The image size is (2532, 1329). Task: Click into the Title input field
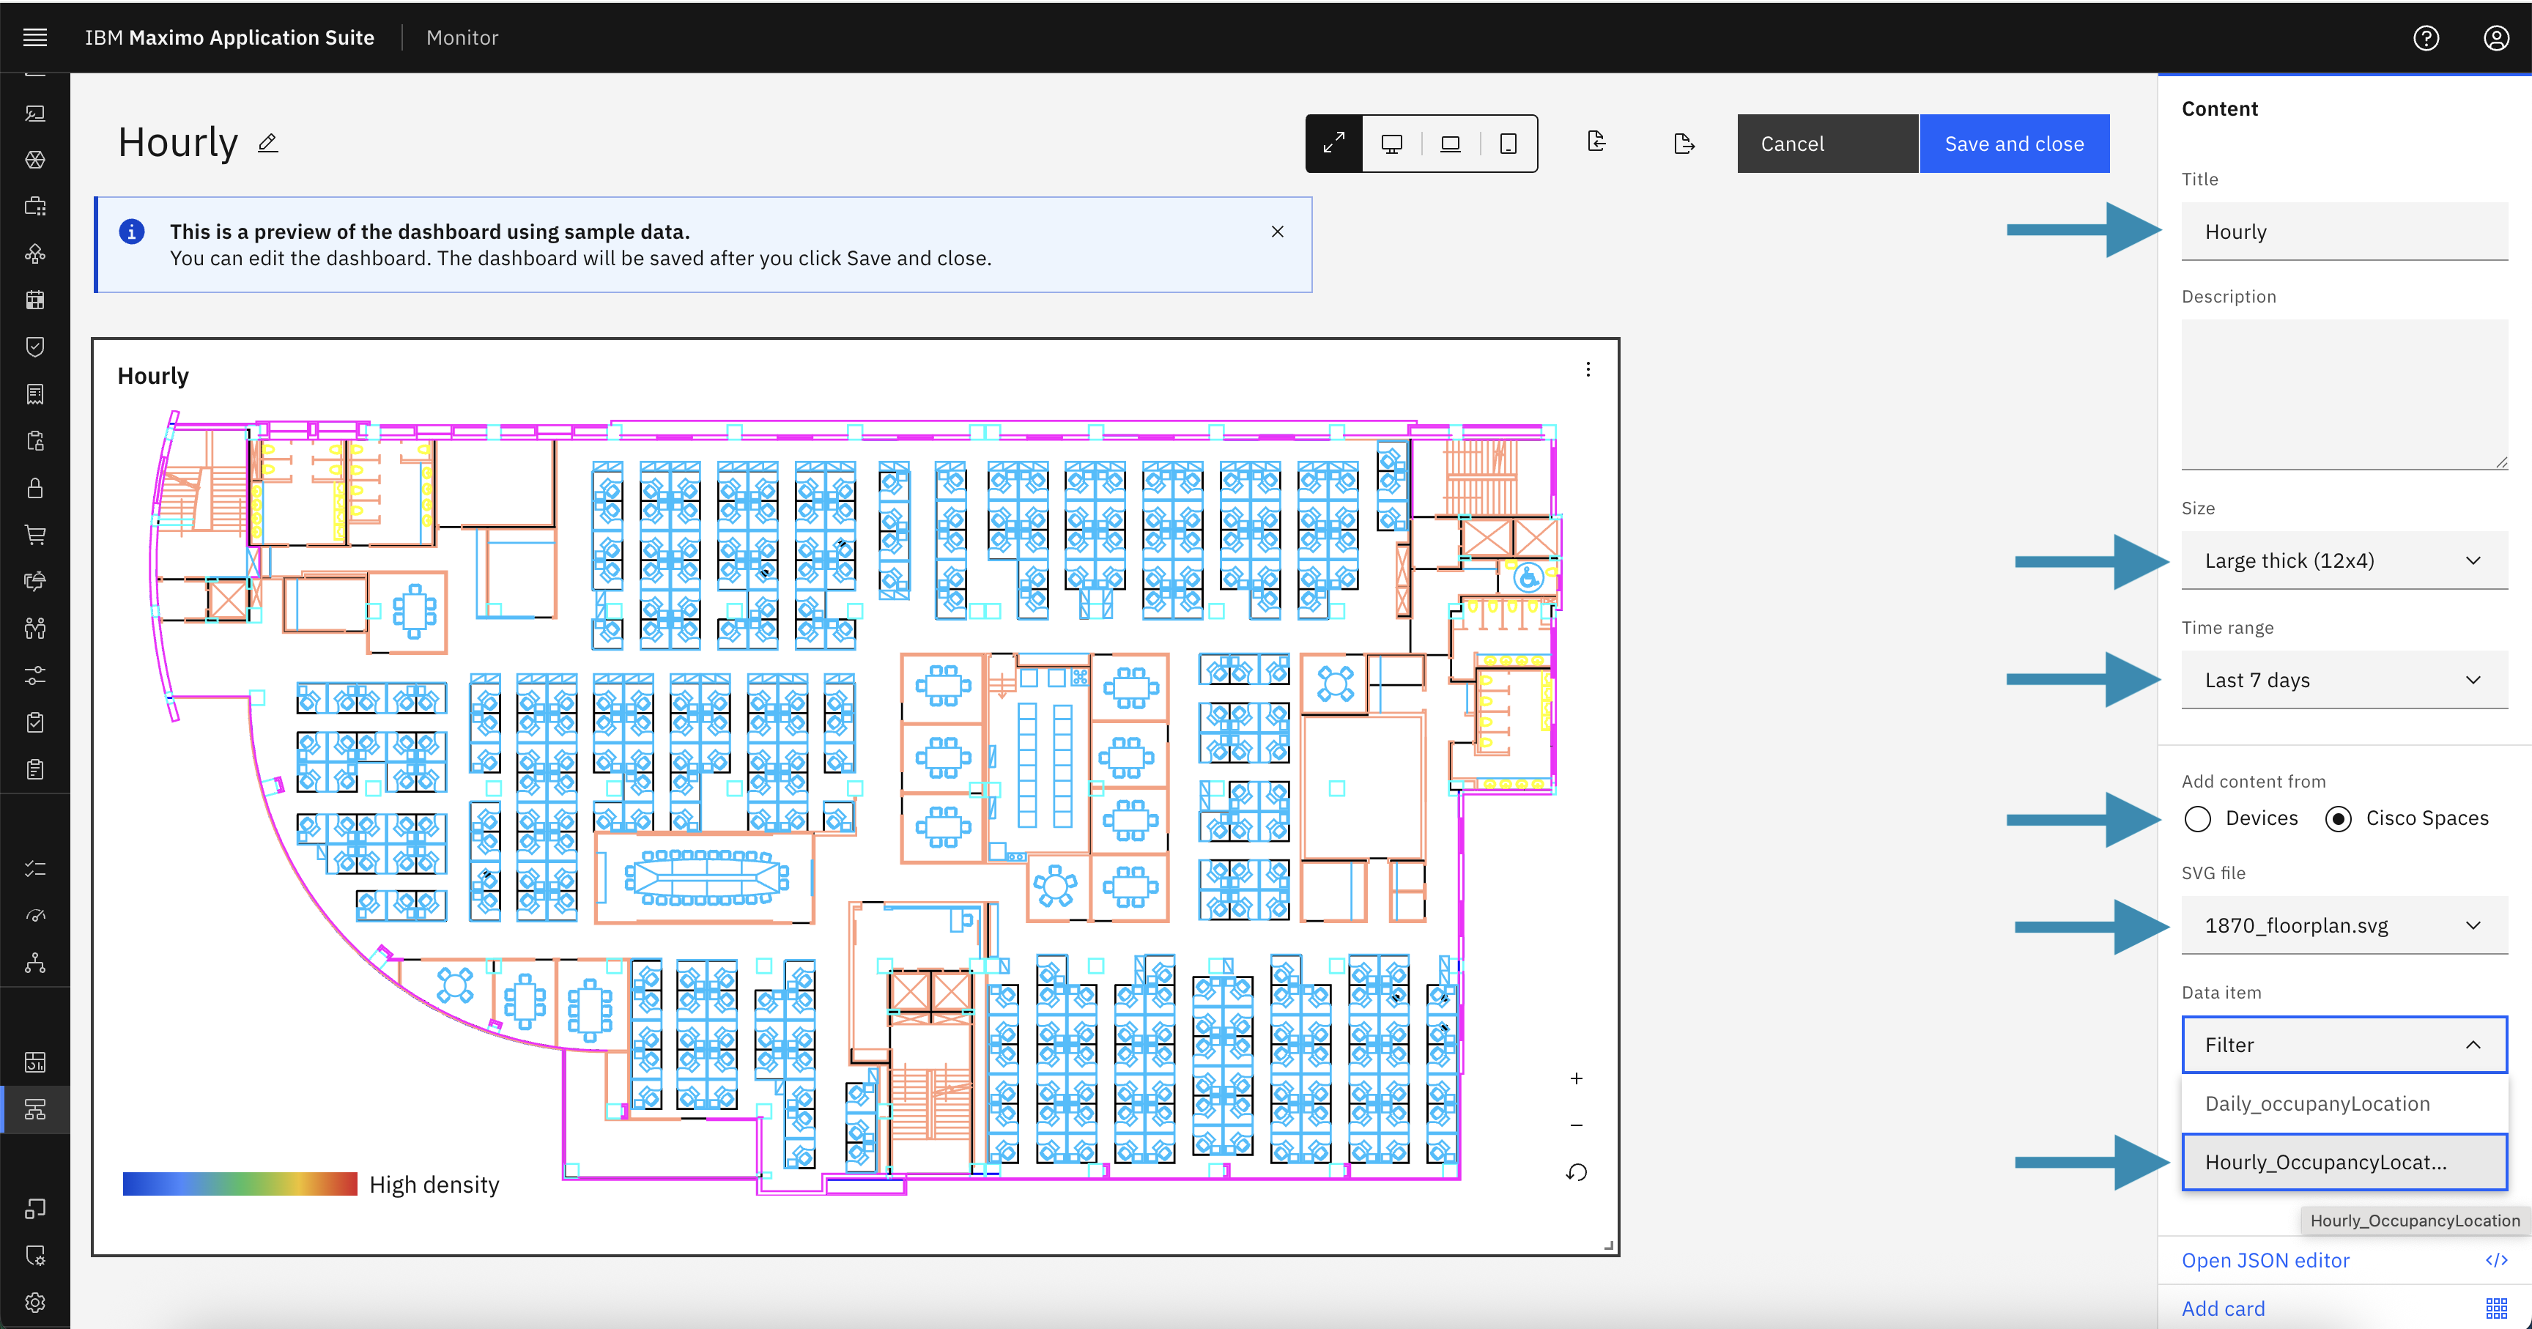(x=2344, y=231)
